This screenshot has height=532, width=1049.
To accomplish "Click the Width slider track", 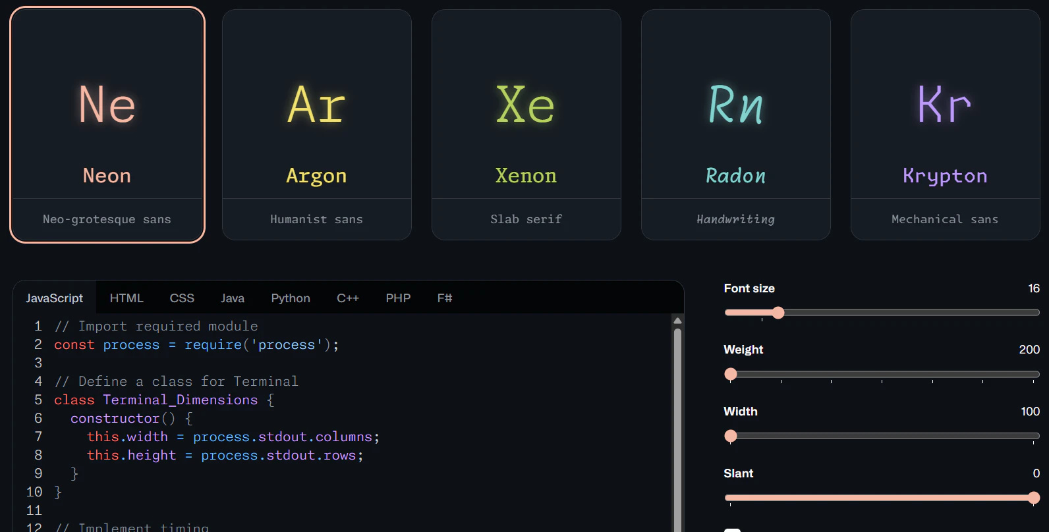I will click(x=882, y=436).
